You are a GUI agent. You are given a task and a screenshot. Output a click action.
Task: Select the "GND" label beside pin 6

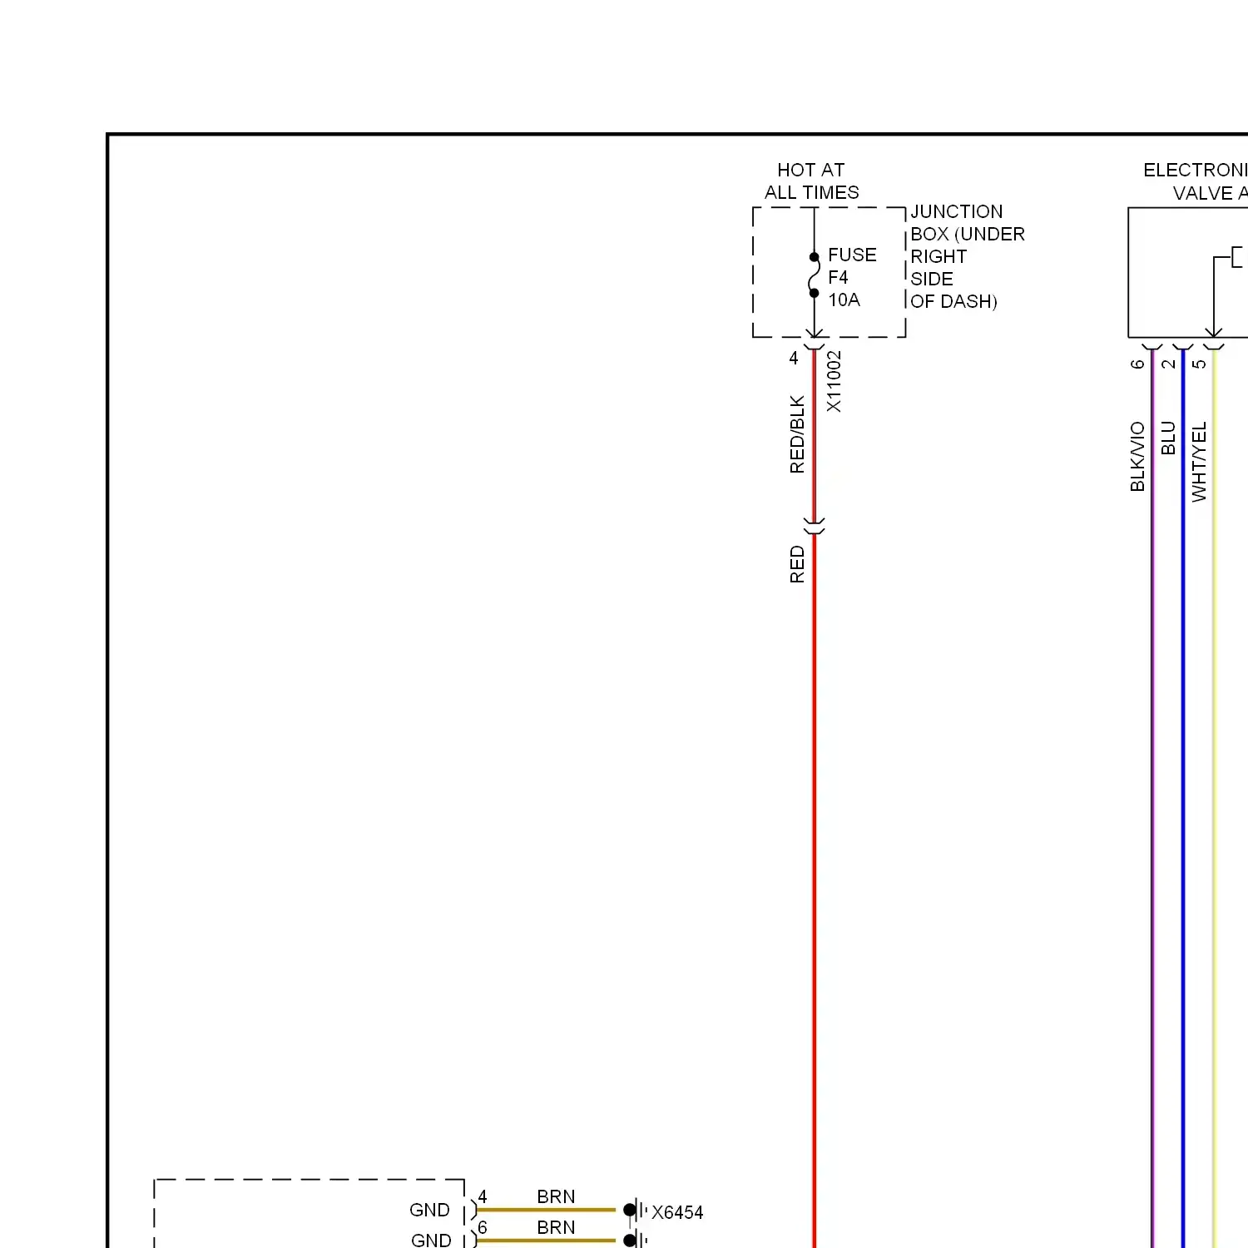pyautogui.click(x=431, y=1240)
